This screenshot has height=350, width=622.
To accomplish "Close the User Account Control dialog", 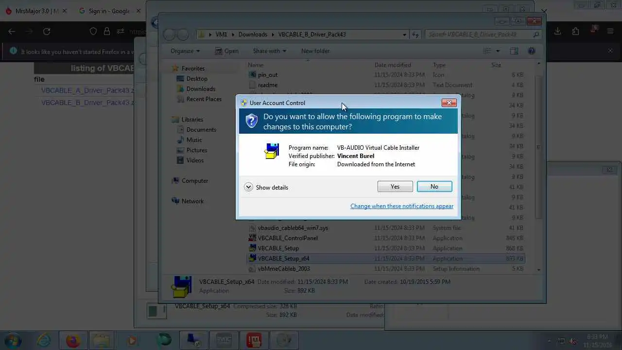I will [449, 103].
